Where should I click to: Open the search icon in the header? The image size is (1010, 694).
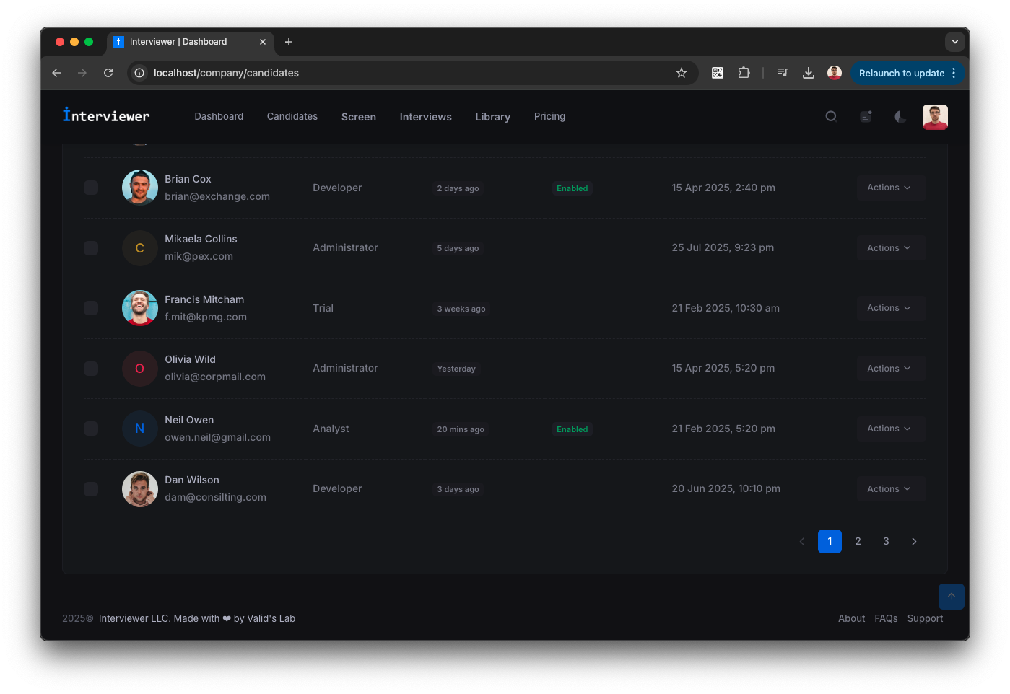[831, 117]
